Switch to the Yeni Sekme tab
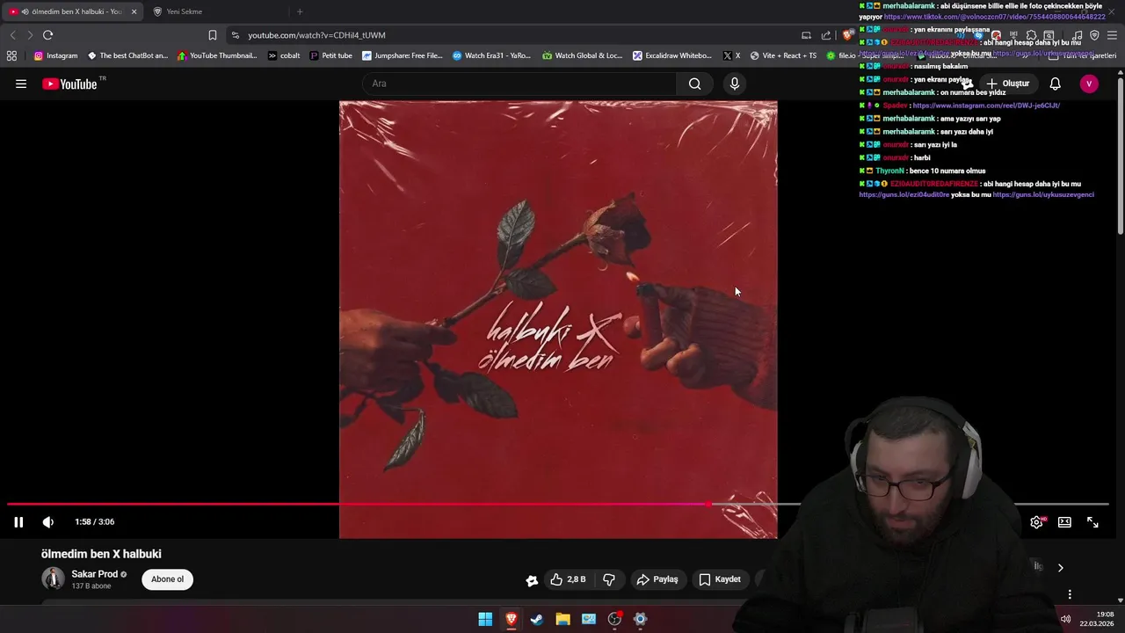Image resolution: width=1125 pixels, height=633 pixels. click(x=215, y=11)
